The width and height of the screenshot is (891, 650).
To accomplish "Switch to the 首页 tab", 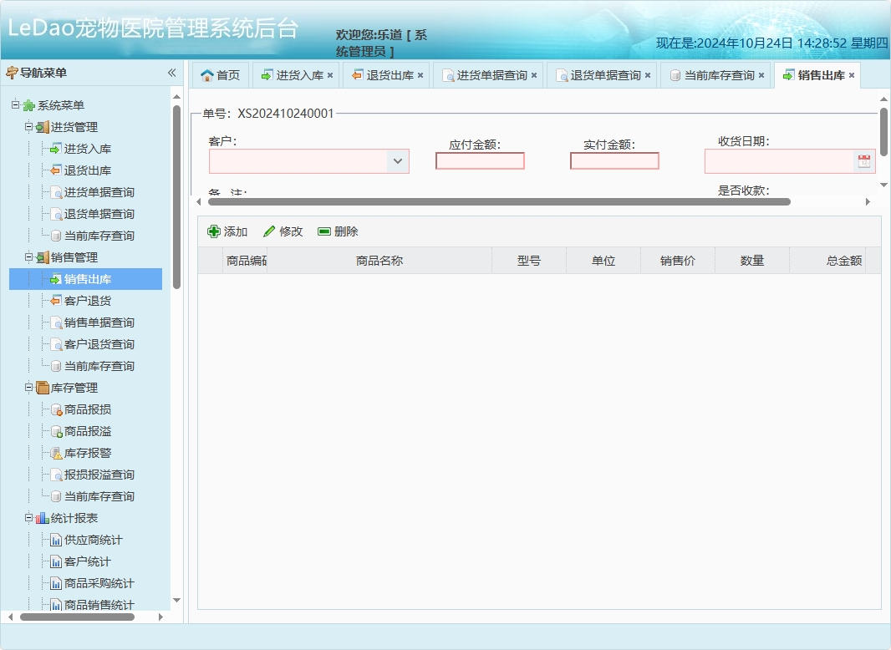I will [221, 74].
